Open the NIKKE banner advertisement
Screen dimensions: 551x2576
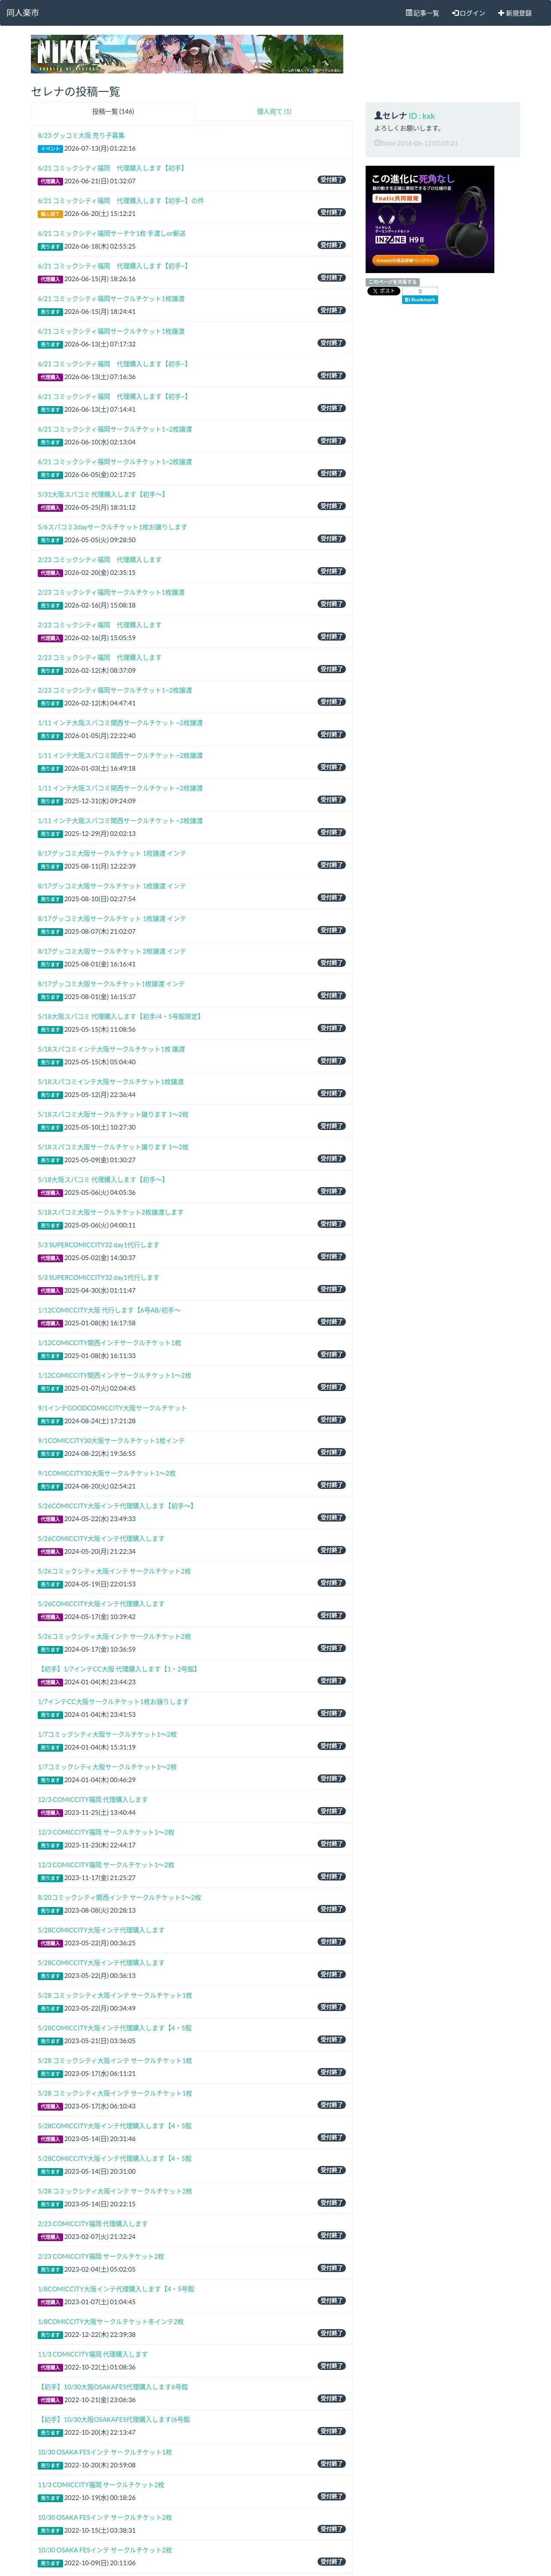tap(187, 54)
